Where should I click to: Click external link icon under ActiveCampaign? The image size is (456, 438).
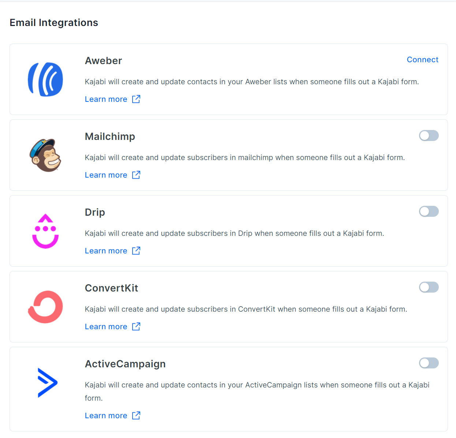click(136, 415)
